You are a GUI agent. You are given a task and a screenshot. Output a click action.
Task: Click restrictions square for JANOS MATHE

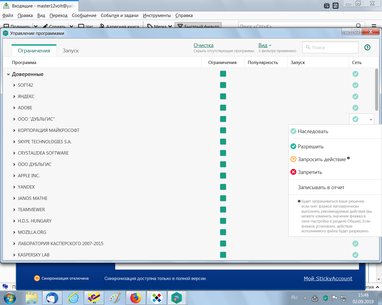[x=223, y=198]
